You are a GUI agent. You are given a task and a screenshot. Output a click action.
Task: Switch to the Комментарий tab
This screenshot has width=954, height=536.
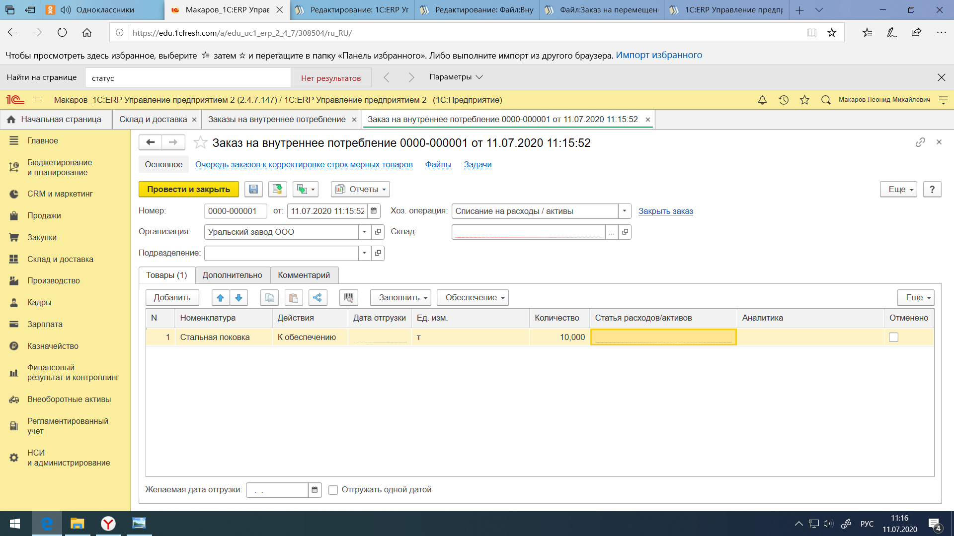304,275
